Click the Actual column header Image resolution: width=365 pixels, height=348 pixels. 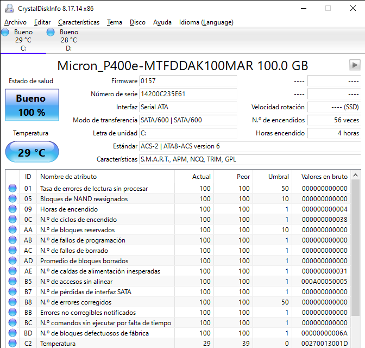click(x=194, y=177)
